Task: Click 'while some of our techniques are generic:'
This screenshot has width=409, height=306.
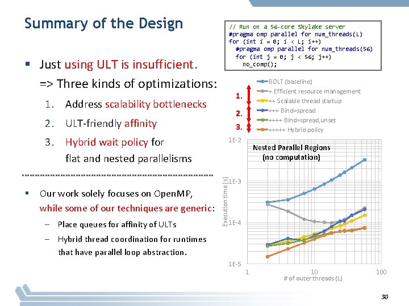Action: tap(127, 208)
